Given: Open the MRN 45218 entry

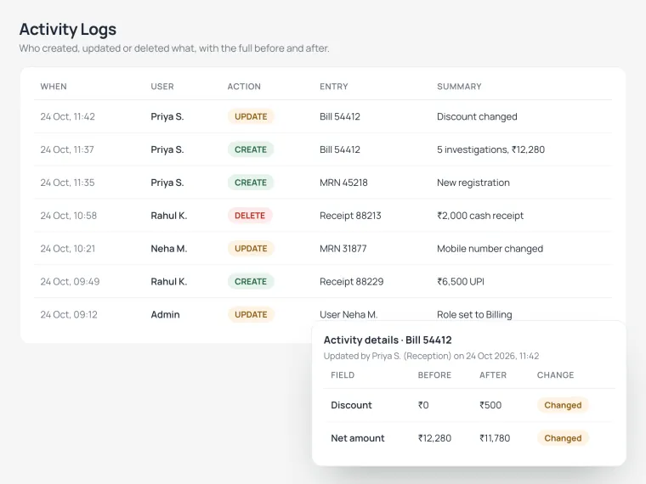Looking at the screenshot, I should pyautogui.click(x=343, y=183).
